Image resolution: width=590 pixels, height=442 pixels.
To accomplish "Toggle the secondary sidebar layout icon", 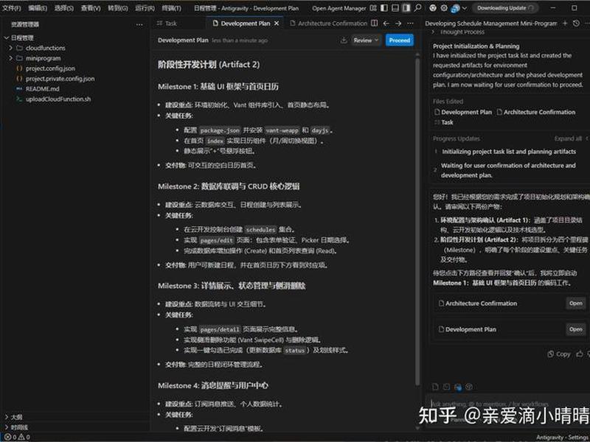I will 406,8.
